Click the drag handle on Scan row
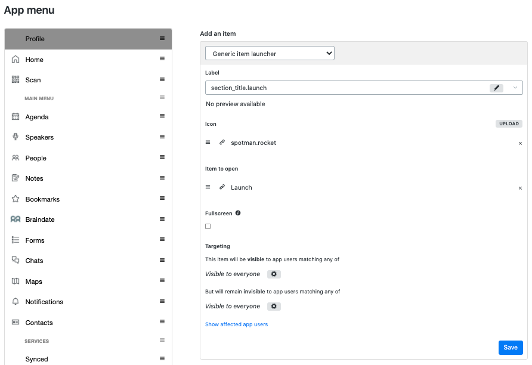532x365 pixels. pyautogui.click(x=162, y=79)
